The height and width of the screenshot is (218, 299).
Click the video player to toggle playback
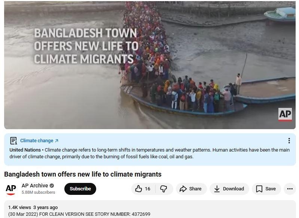pyautogui.click(x=150, y=65)
